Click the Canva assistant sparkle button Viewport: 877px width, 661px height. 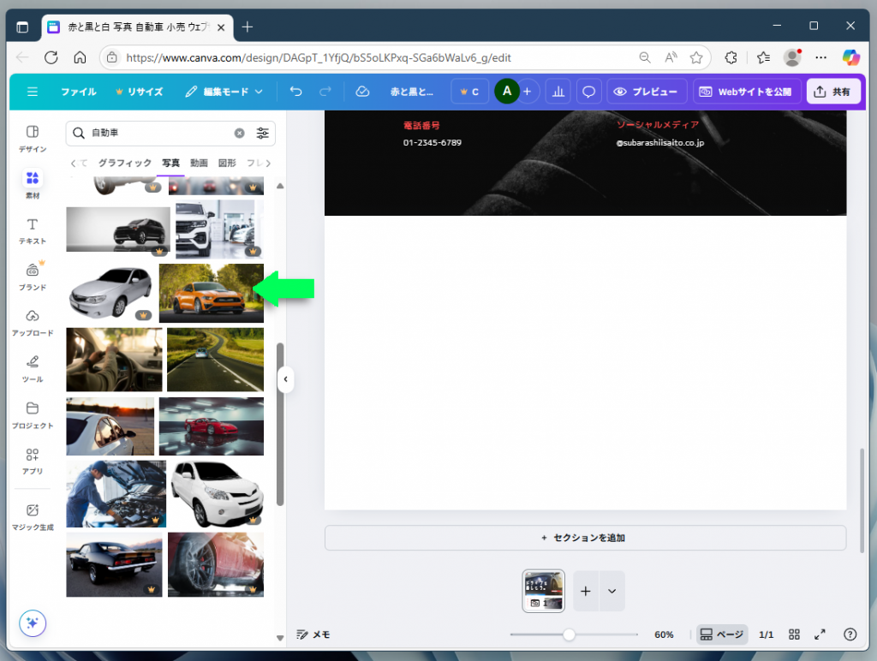pos(33,622)
